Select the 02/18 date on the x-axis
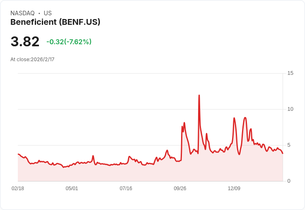The image size is (305, 210). [18, 189]
